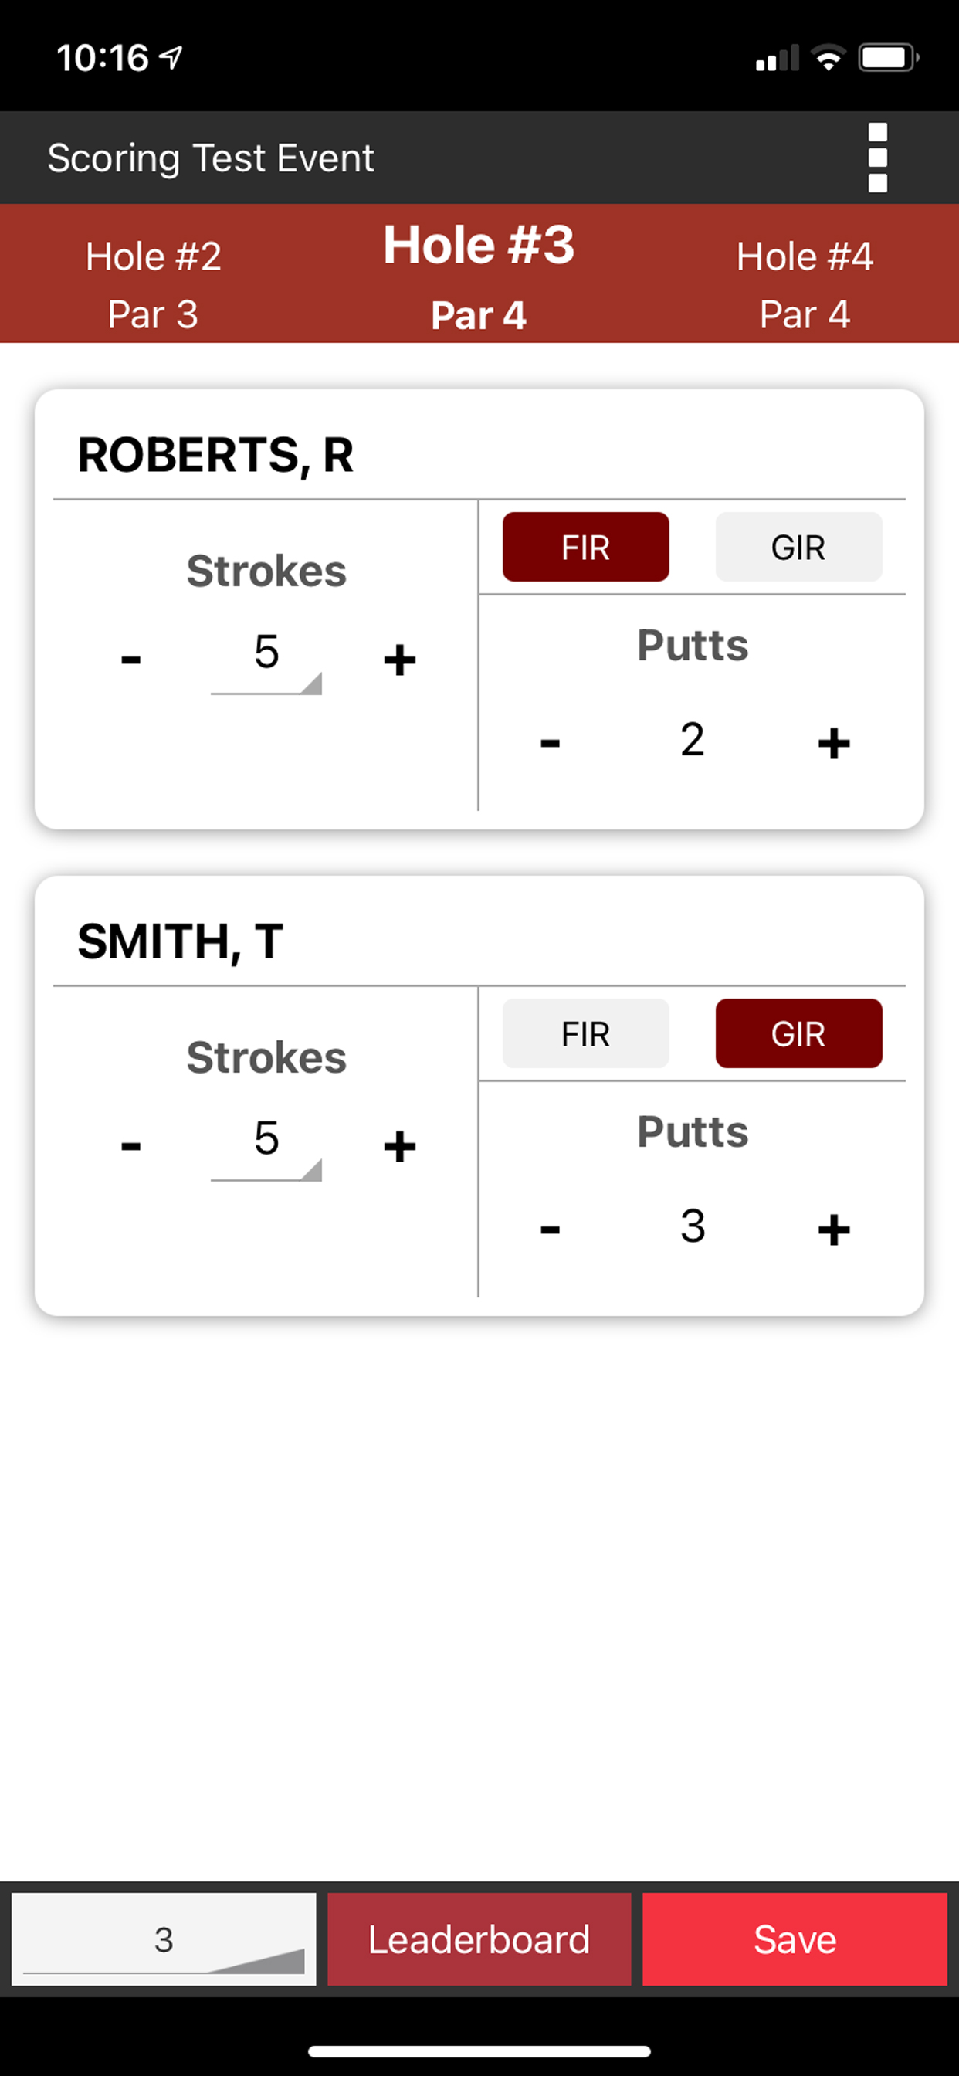
Task: Increase Roberts' strokes with plus
Action: tap(399, 660)
